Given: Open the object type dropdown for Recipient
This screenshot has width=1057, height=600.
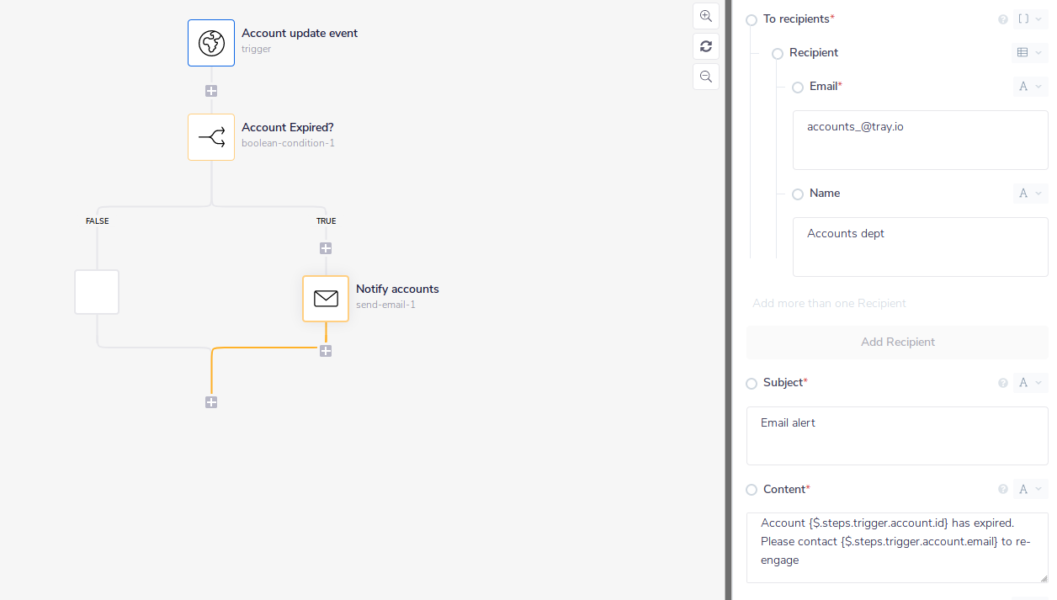Looking at the screenshot, I should tap(1030, 52).
